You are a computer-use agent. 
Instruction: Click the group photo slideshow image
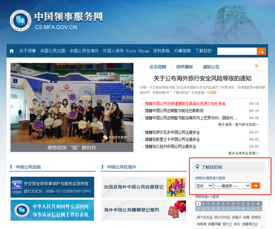point(72,103)
